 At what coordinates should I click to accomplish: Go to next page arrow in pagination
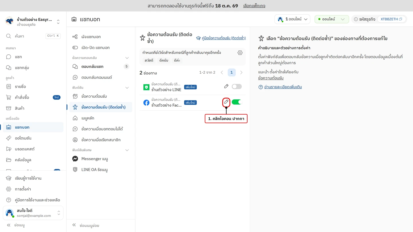coord(241,72)
